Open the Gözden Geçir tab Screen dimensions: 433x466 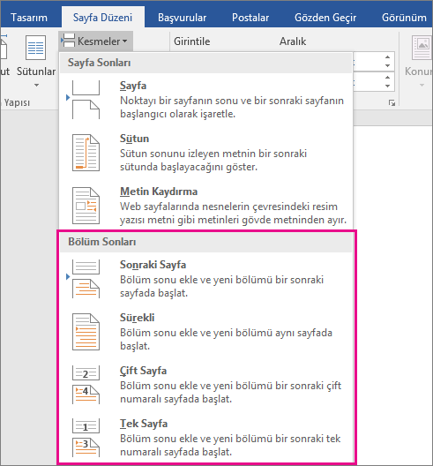pyautogui.click(x=325, y=18)
